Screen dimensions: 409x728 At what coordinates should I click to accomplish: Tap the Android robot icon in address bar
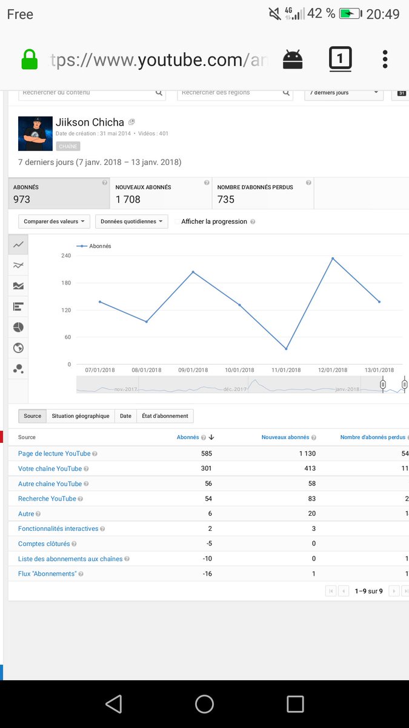(x=293, y=59)
